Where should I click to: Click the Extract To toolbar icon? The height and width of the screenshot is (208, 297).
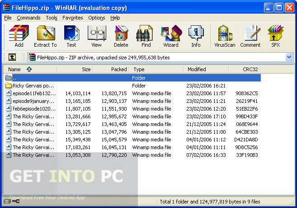(46, 36)
